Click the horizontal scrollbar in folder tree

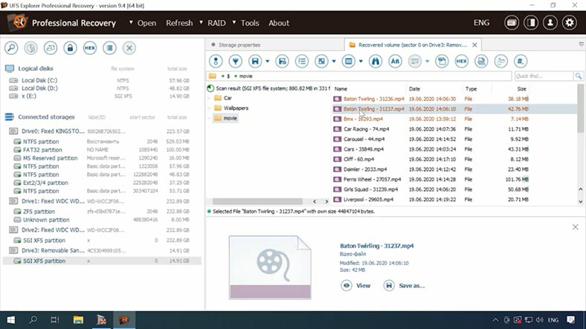(x=257, y=201)
